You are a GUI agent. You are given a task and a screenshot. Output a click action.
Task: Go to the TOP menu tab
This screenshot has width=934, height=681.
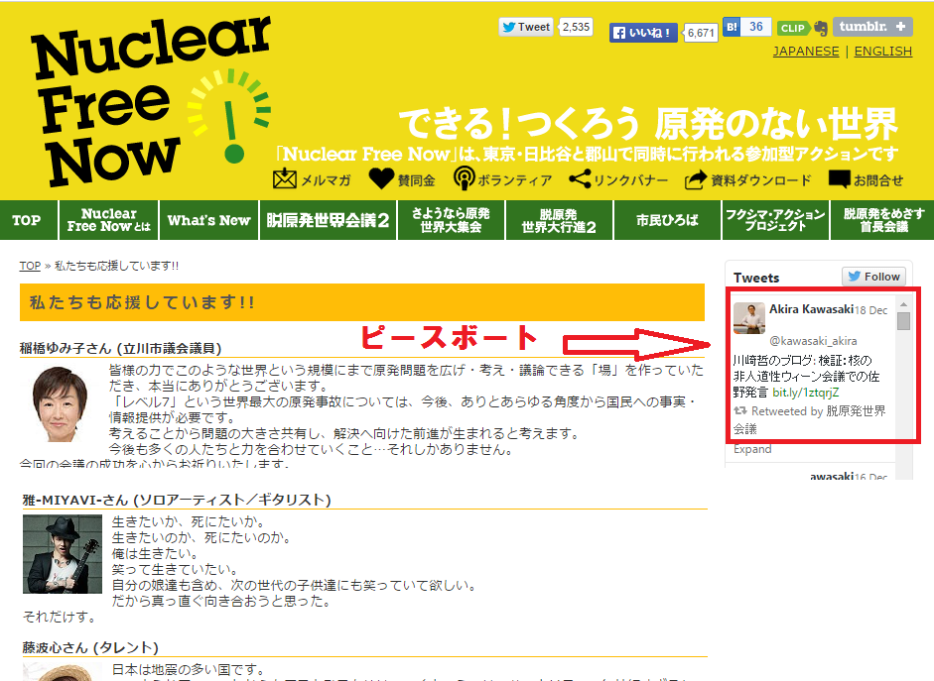click(29, 221)
